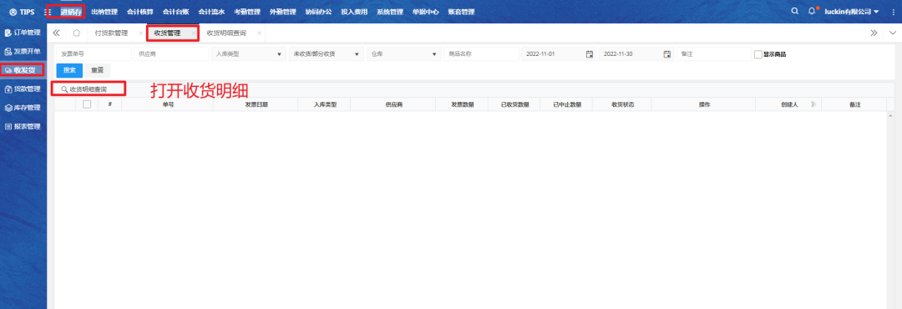
Task: Open the luckin有限公司 account dropdown
Action: (x=851, y=12)
